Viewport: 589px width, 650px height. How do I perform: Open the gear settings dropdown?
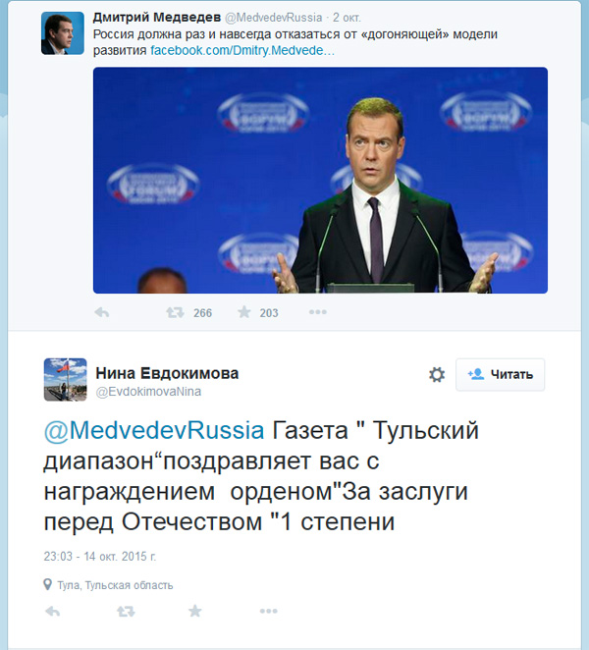click(437, 374)
